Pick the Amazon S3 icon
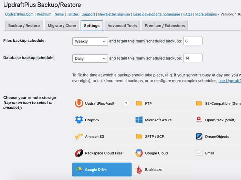This screenshot has width=241, height=180. tap(79, 137)
